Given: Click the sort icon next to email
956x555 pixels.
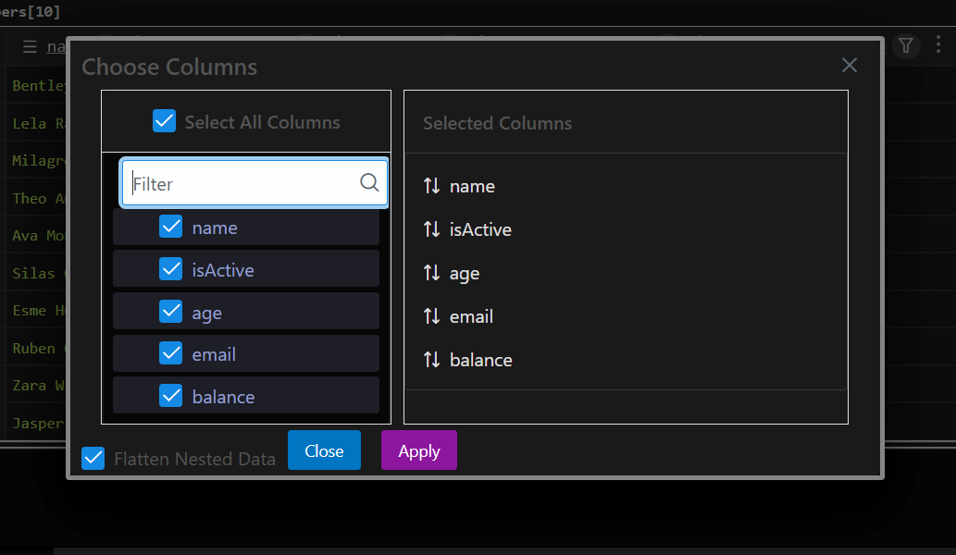Looking at the screenshot, I should pos(432,316).
